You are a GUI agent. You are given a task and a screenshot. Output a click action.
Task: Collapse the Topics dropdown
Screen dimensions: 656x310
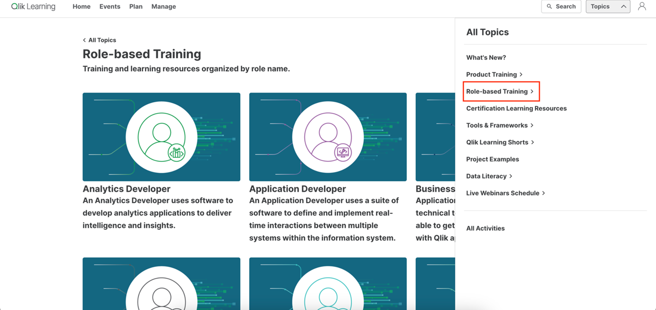tap(608, 6)
